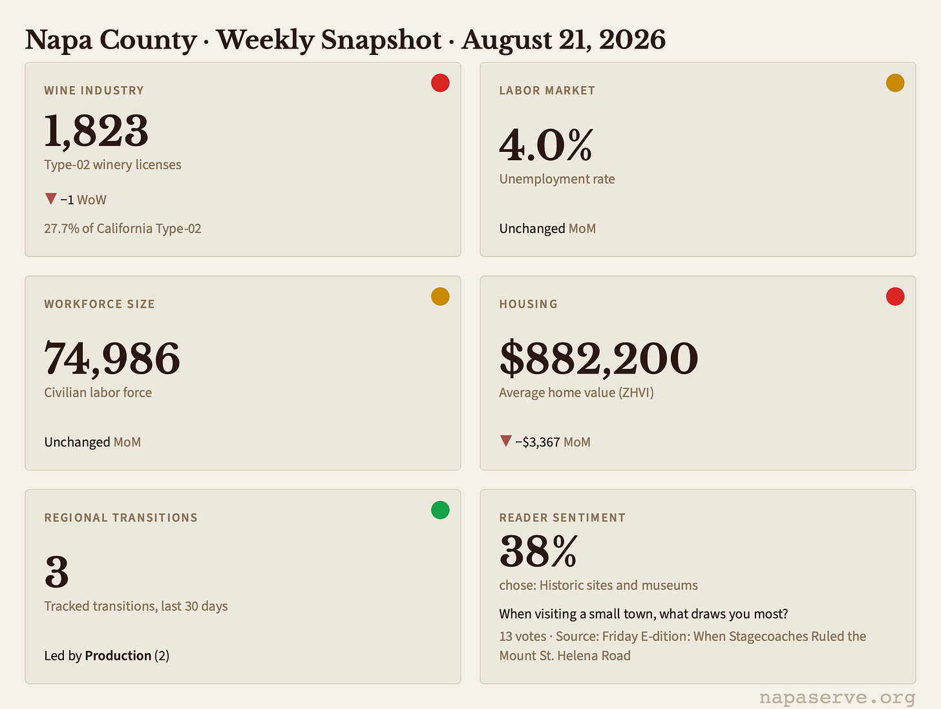Open the napaserve.org watermark link
Screen dimensions: 941x709
click(837, 698)
